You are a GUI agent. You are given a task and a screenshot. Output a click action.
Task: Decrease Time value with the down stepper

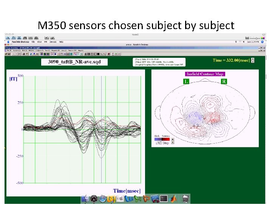tap(253, 62)
